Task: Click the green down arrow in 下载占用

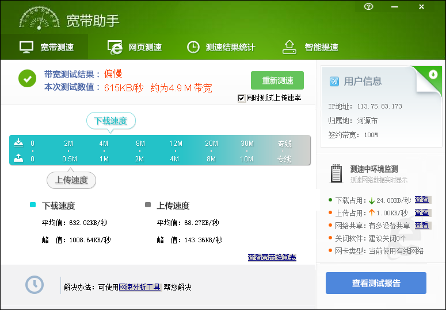Action: point(372,201)
